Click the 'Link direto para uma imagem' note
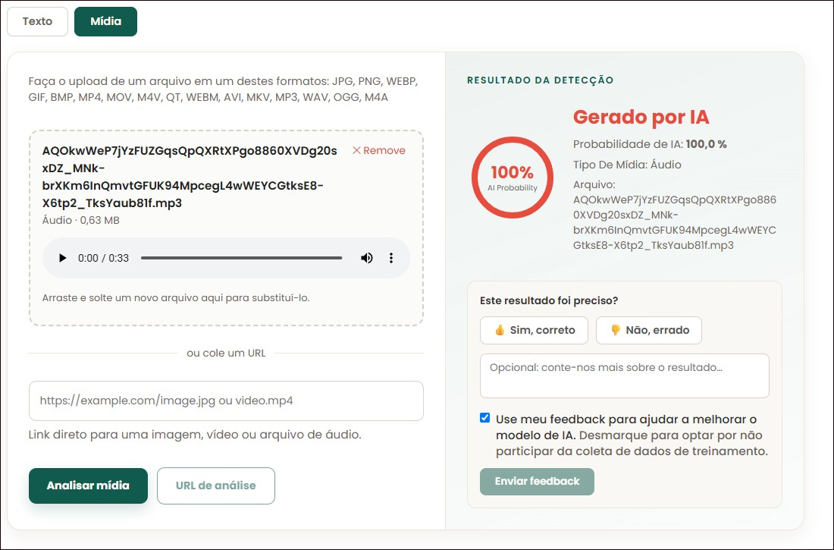Image resolution: width=834 pixels, height=550 pixels. [x=195, y=435]
